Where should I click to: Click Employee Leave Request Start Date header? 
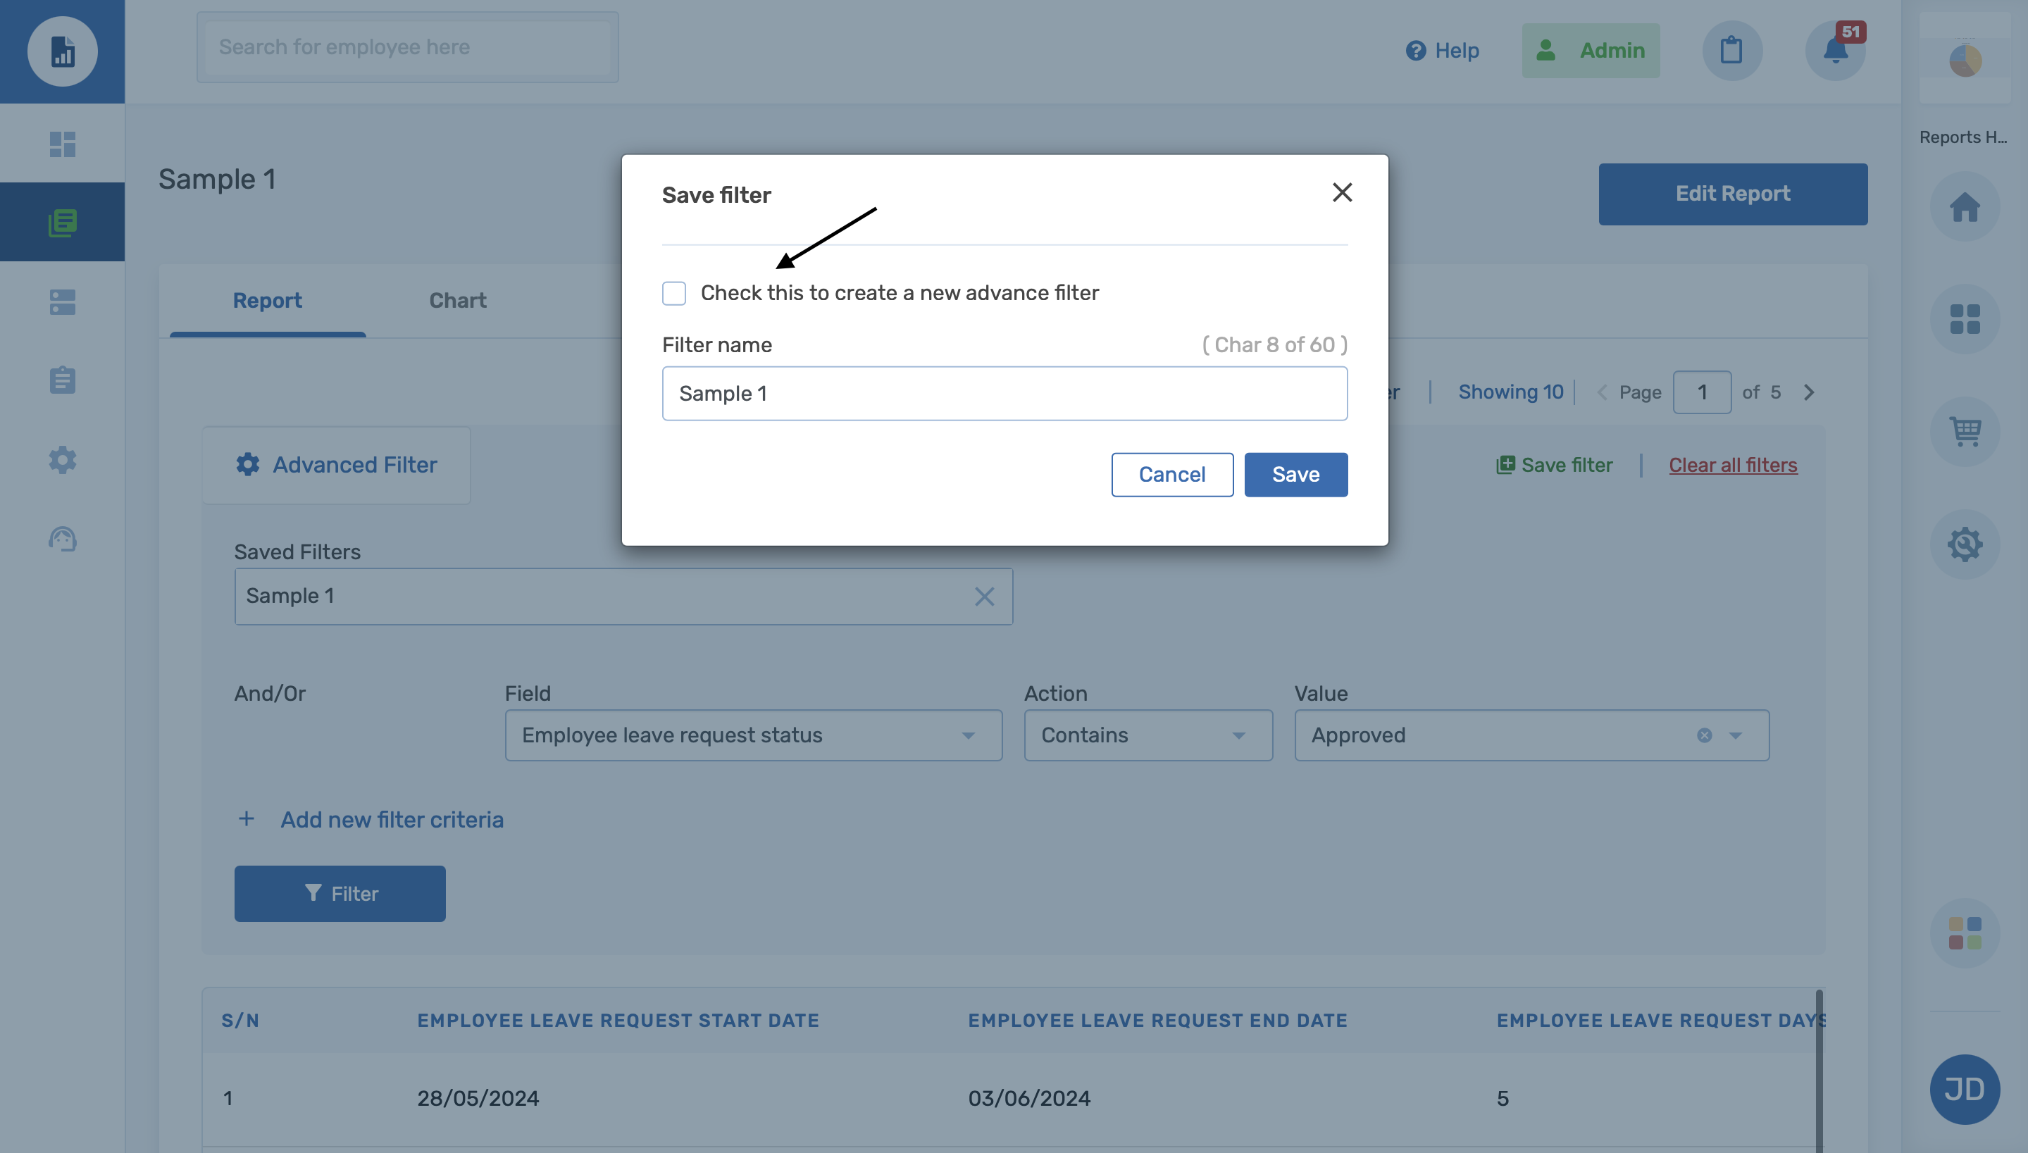click(x=618, y=1021)
